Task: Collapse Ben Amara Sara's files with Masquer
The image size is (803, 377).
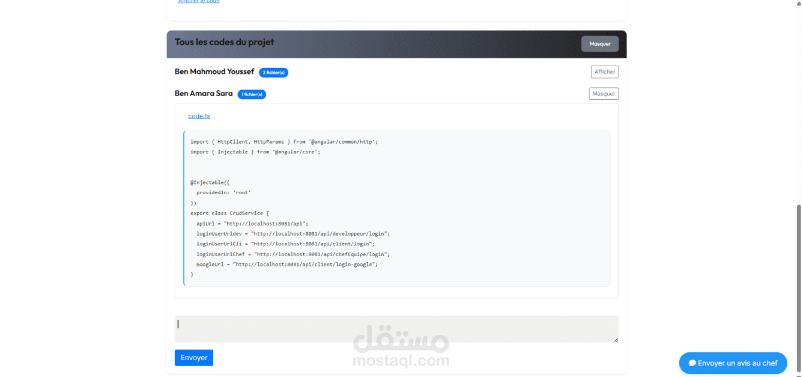Action: tap(604, 94)
